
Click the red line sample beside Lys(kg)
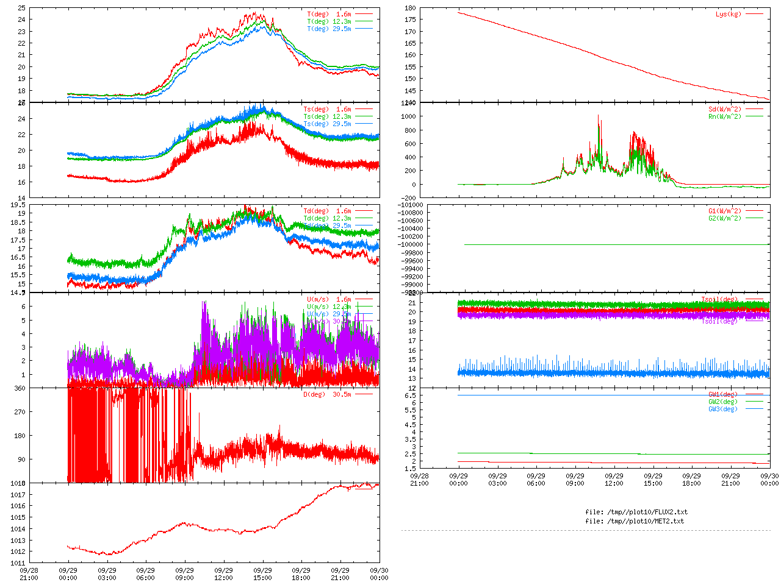pyautogui.click(x=754, y=14)
